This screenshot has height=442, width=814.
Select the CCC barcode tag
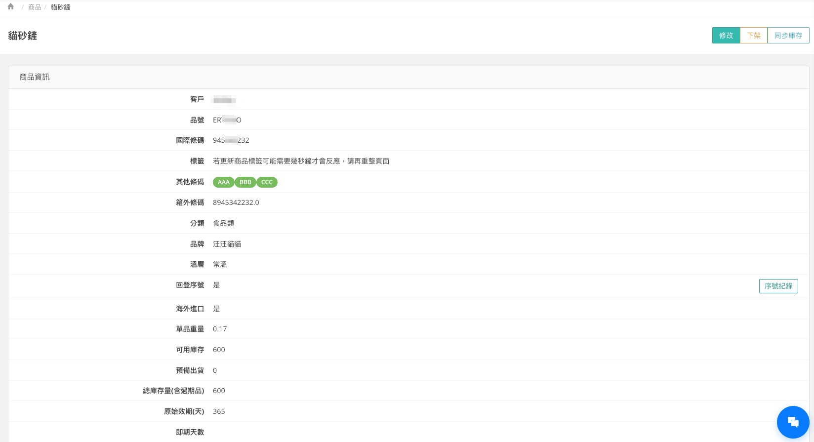pyautogui.click(x=267, y=182)
